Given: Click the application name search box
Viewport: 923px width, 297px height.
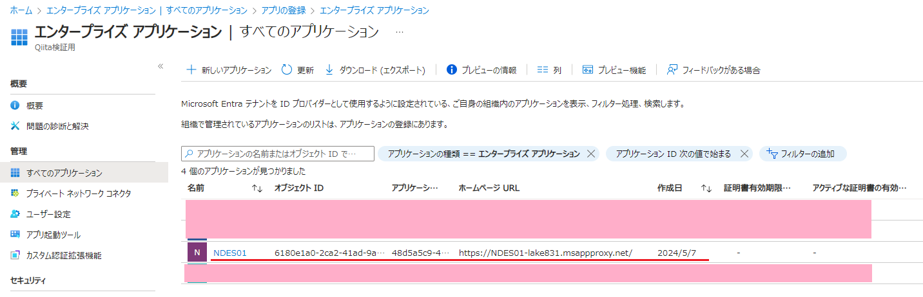Looking at the screenshot, I should tap(278, 154).
